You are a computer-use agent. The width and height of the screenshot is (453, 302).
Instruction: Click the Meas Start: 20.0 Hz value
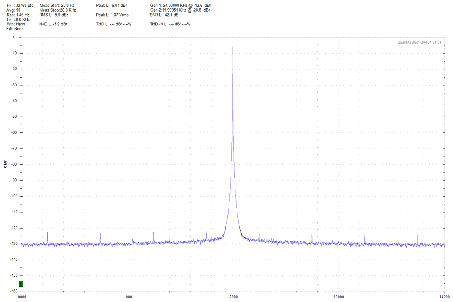coord(57,6)
